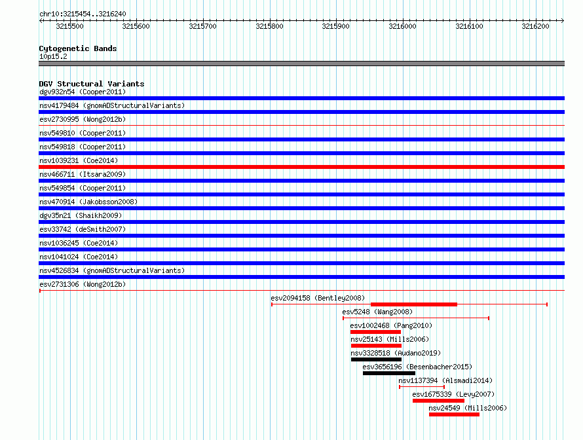Click the 3215500 ruler tick label
The image size is (583, 440).
69,26
